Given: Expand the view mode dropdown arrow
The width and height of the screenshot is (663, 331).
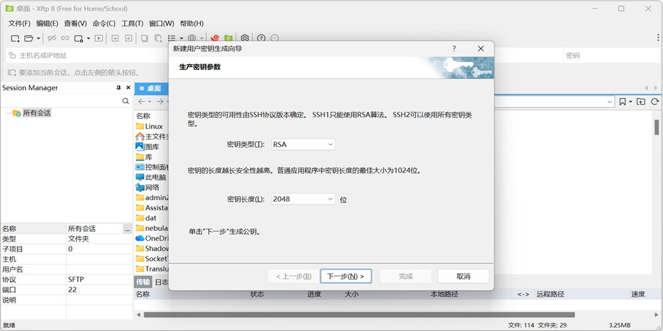Looking at the screenshot, I should 181,38.
